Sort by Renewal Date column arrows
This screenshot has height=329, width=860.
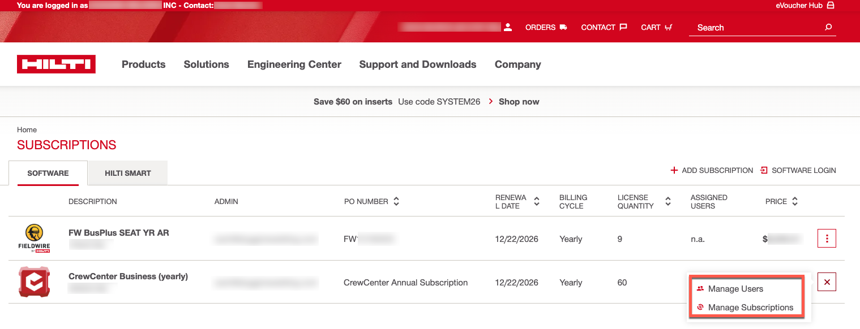[537, 201]
